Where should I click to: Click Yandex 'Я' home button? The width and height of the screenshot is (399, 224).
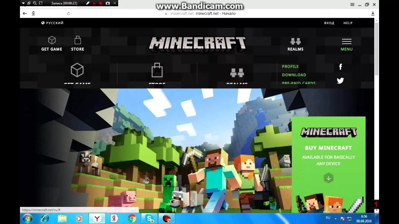pos(33,14)
